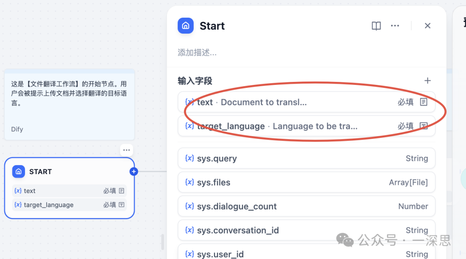The width and height of the screenshot is (466, 259).
Task: Click text-input type icon on target_language row
Action: click(x=424, y=126)
